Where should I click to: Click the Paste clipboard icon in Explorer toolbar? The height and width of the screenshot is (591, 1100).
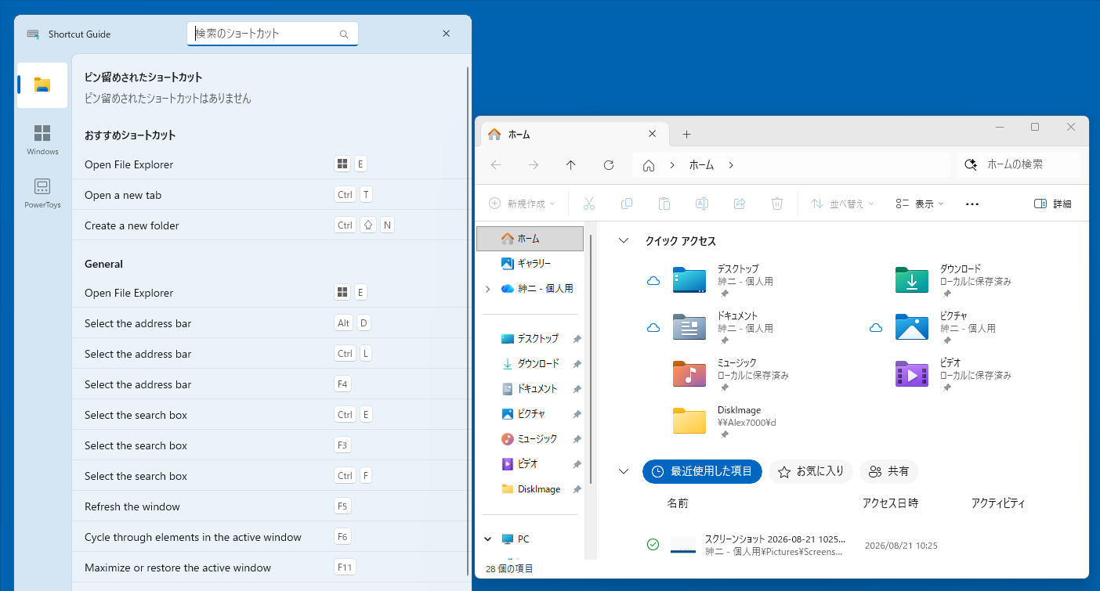pyautogui.click(x=664, y=204)
